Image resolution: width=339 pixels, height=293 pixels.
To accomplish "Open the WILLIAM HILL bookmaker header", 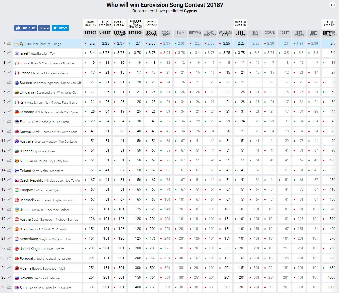I will [x=225, y=34].
